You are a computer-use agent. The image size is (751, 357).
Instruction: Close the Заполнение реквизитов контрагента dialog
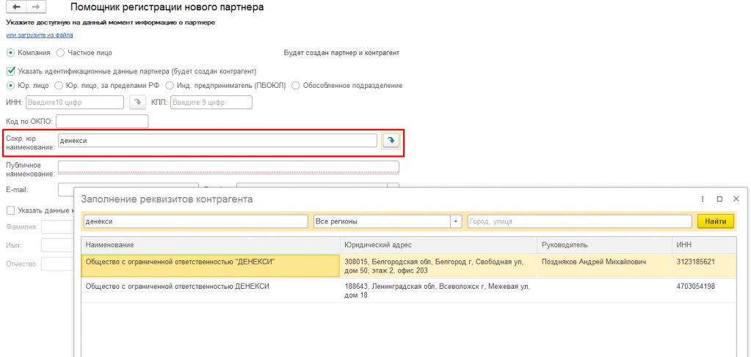tap(737, 199)
